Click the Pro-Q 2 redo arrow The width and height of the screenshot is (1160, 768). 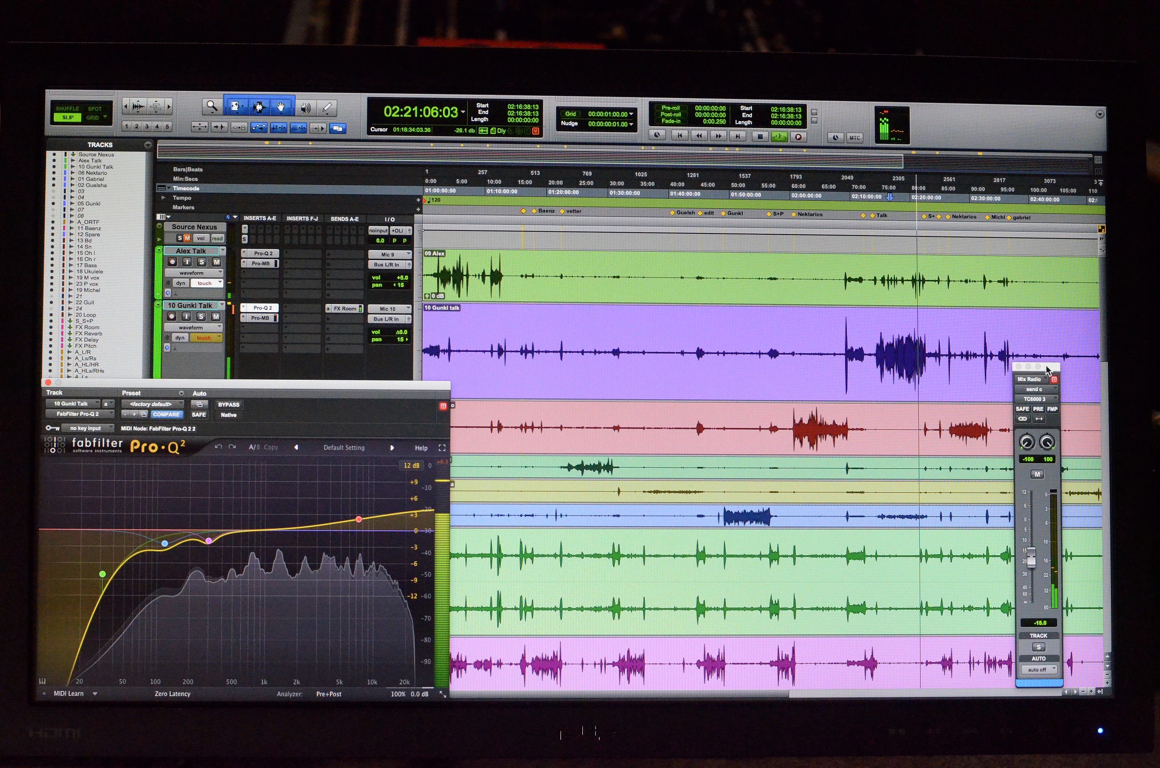232,447
